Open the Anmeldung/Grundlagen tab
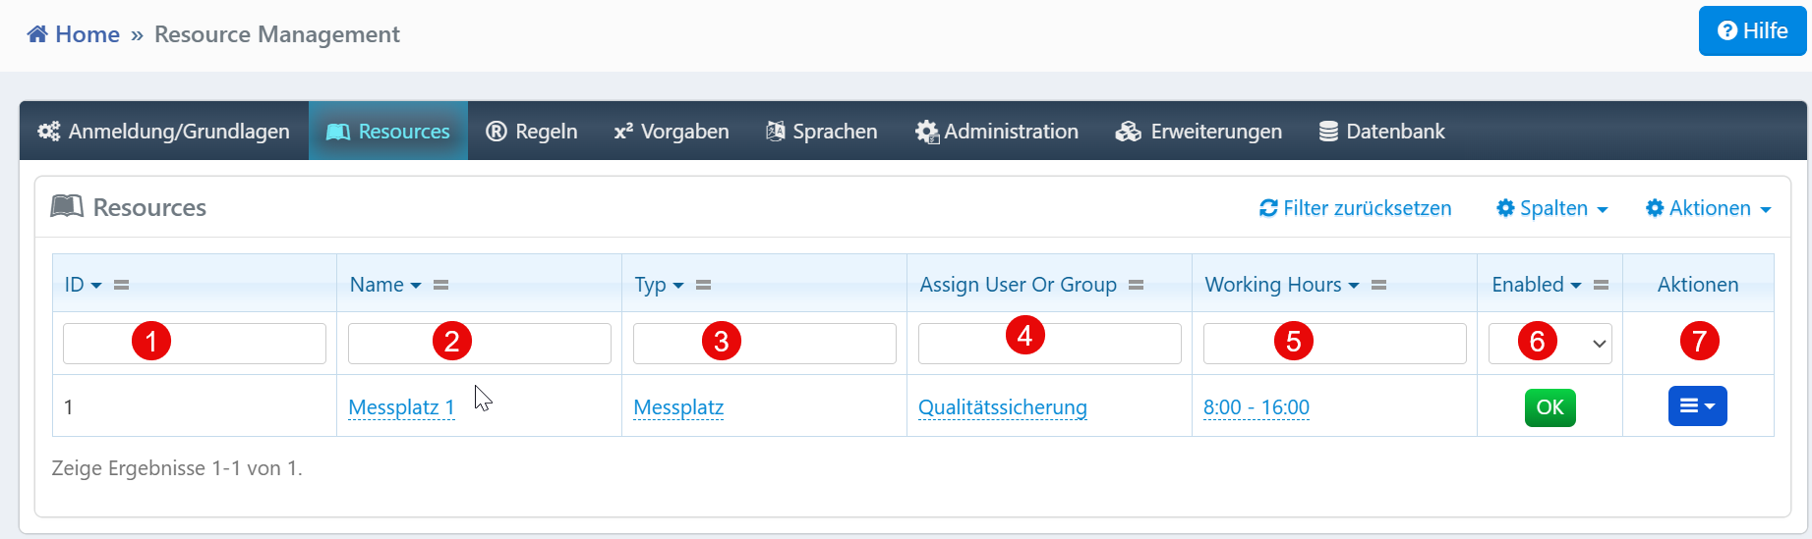 (164, 132)
